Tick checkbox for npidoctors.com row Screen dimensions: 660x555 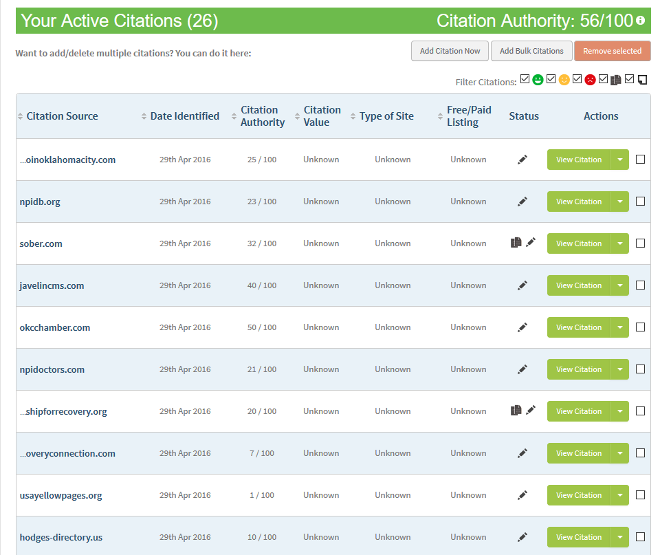(x=640, y=369)
